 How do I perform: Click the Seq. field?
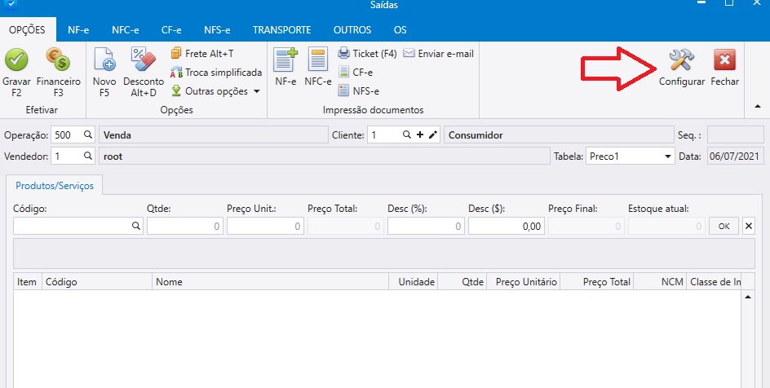(735, 134)
